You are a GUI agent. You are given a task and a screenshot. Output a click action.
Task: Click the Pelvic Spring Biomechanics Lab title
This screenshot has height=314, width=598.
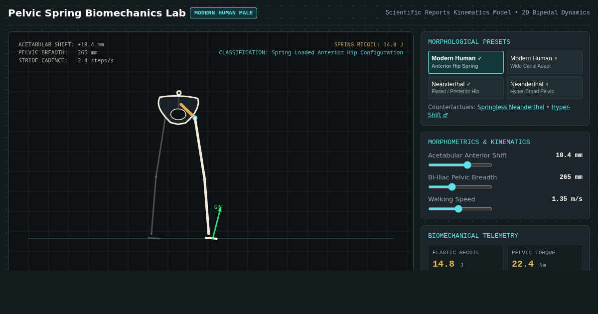point(97,13)
